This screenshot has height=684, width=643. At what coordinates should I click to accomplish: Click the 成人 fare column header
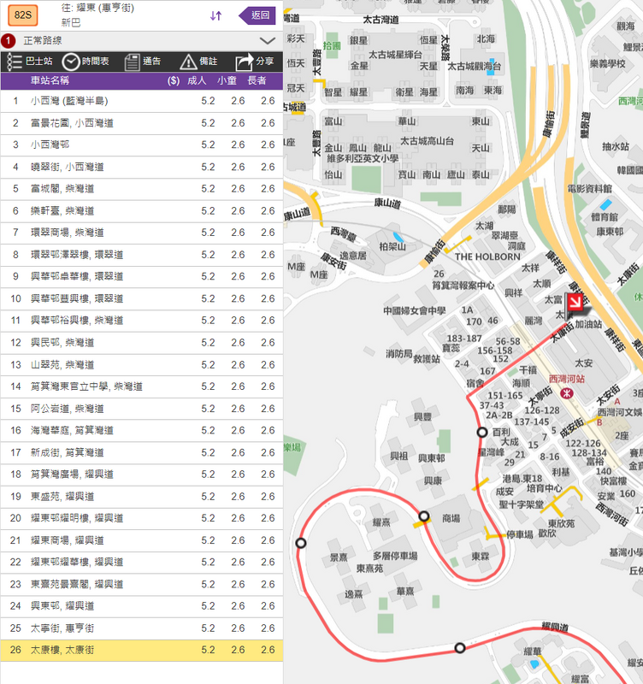click(x=197, y=80)
